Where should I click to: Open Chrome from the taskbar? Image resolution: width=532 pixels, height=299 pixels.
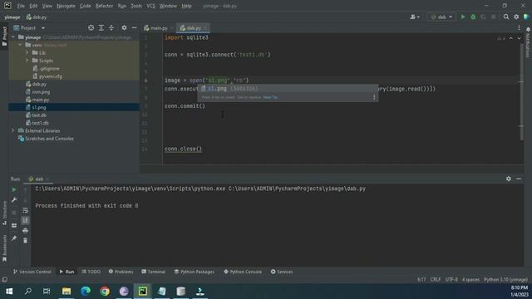[x=105, y=292]
